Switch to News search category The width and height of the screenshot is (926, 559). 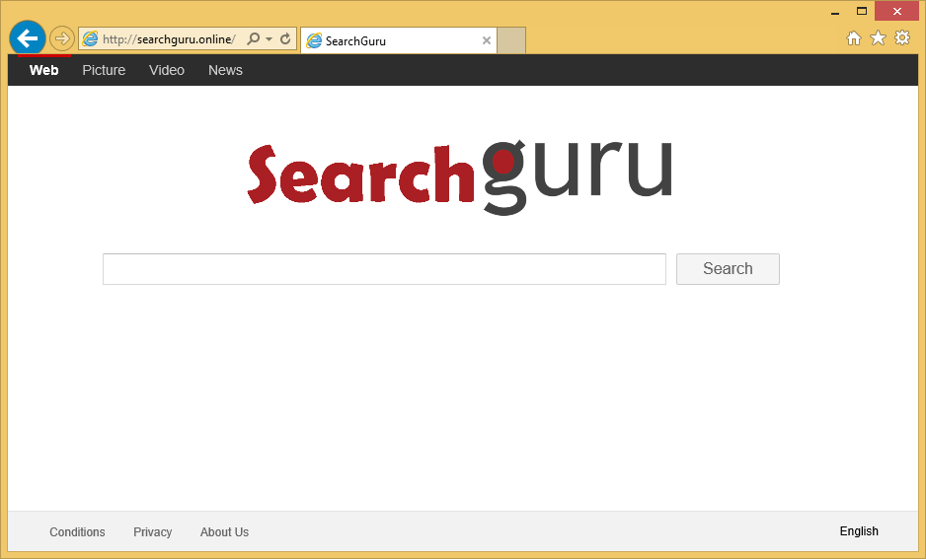point(225,70)
